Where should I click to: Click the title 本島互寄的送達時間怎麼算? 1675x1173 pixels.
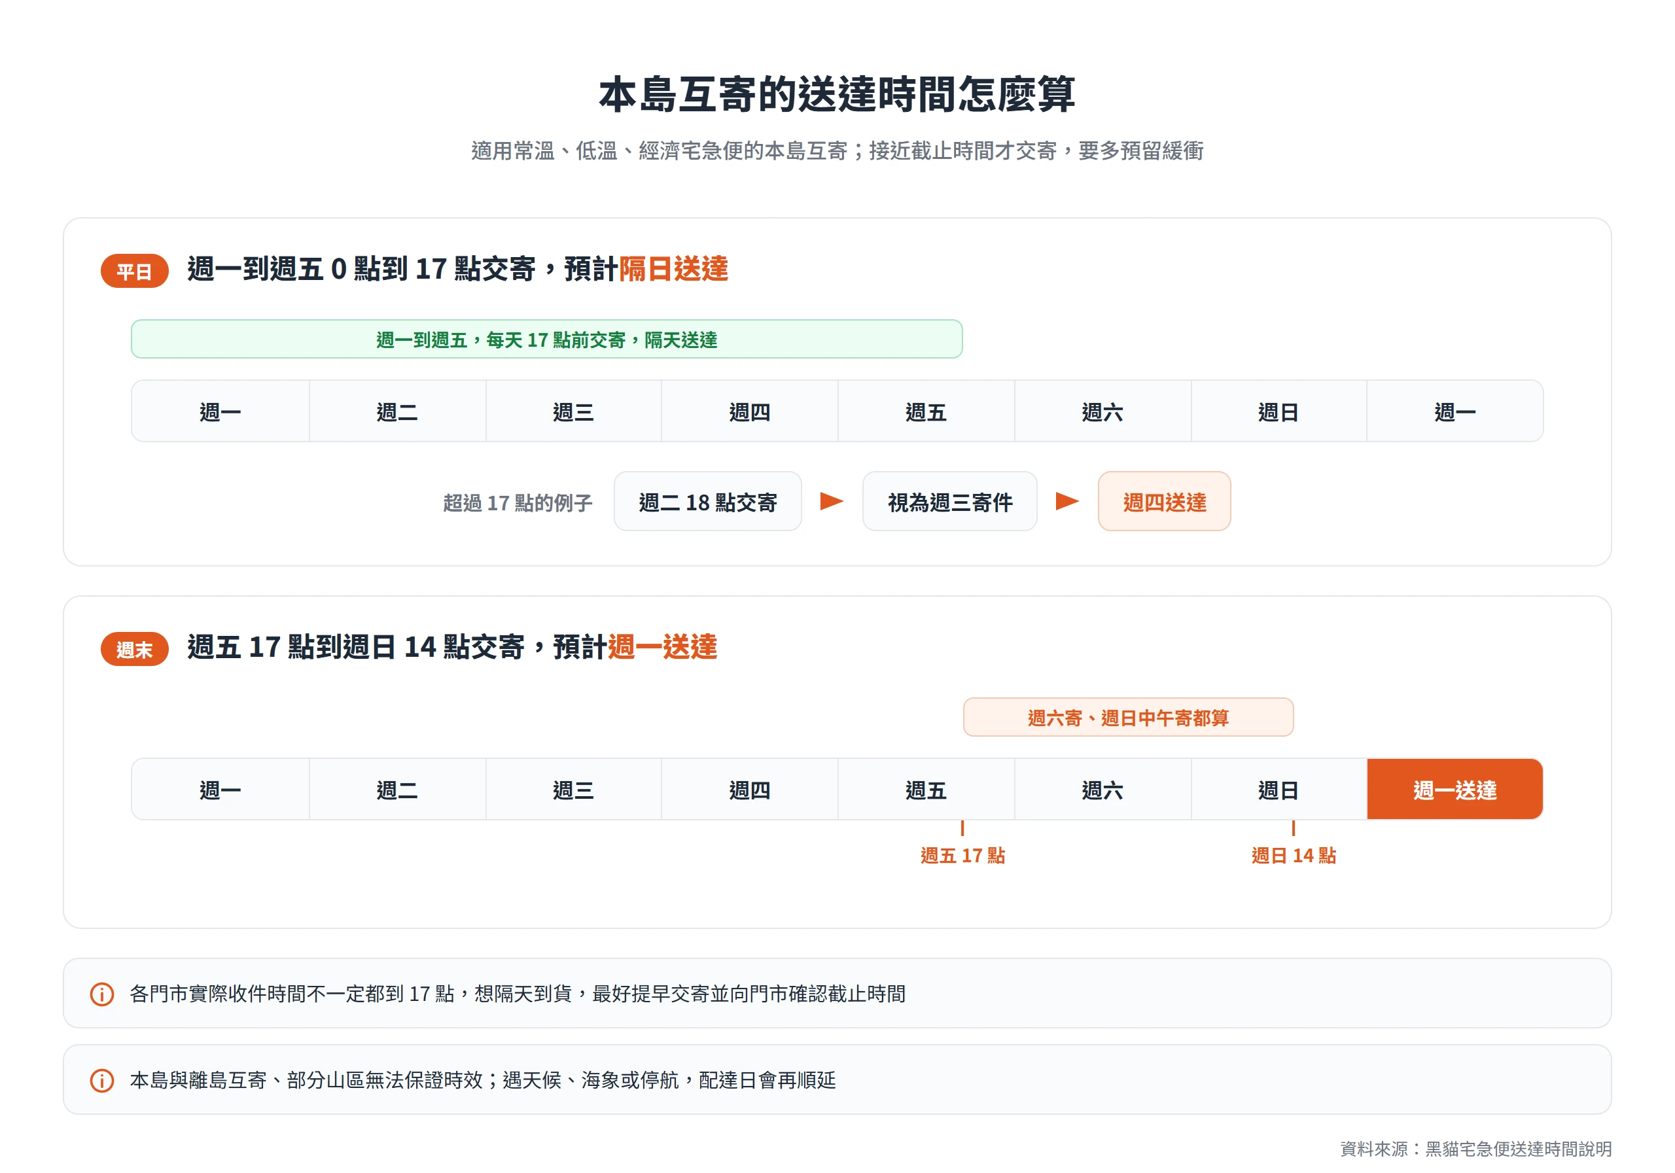tap(837, 94)
